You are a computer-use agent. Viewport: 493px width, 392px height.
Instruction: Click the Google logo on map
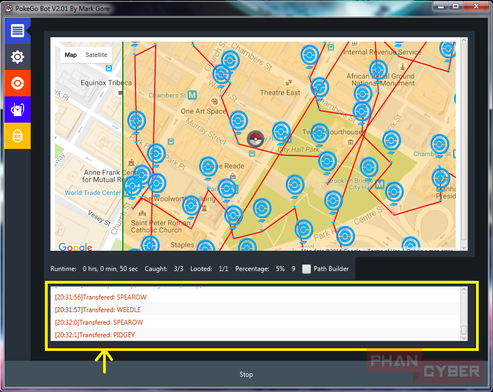coord(76,247)
